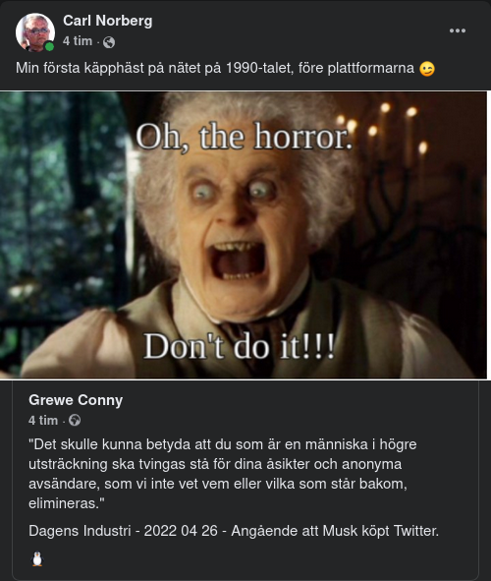Click the quoted text starting 'Det skulle kunna'
Viewport: 491px width, 581px height.
(222, 474)
